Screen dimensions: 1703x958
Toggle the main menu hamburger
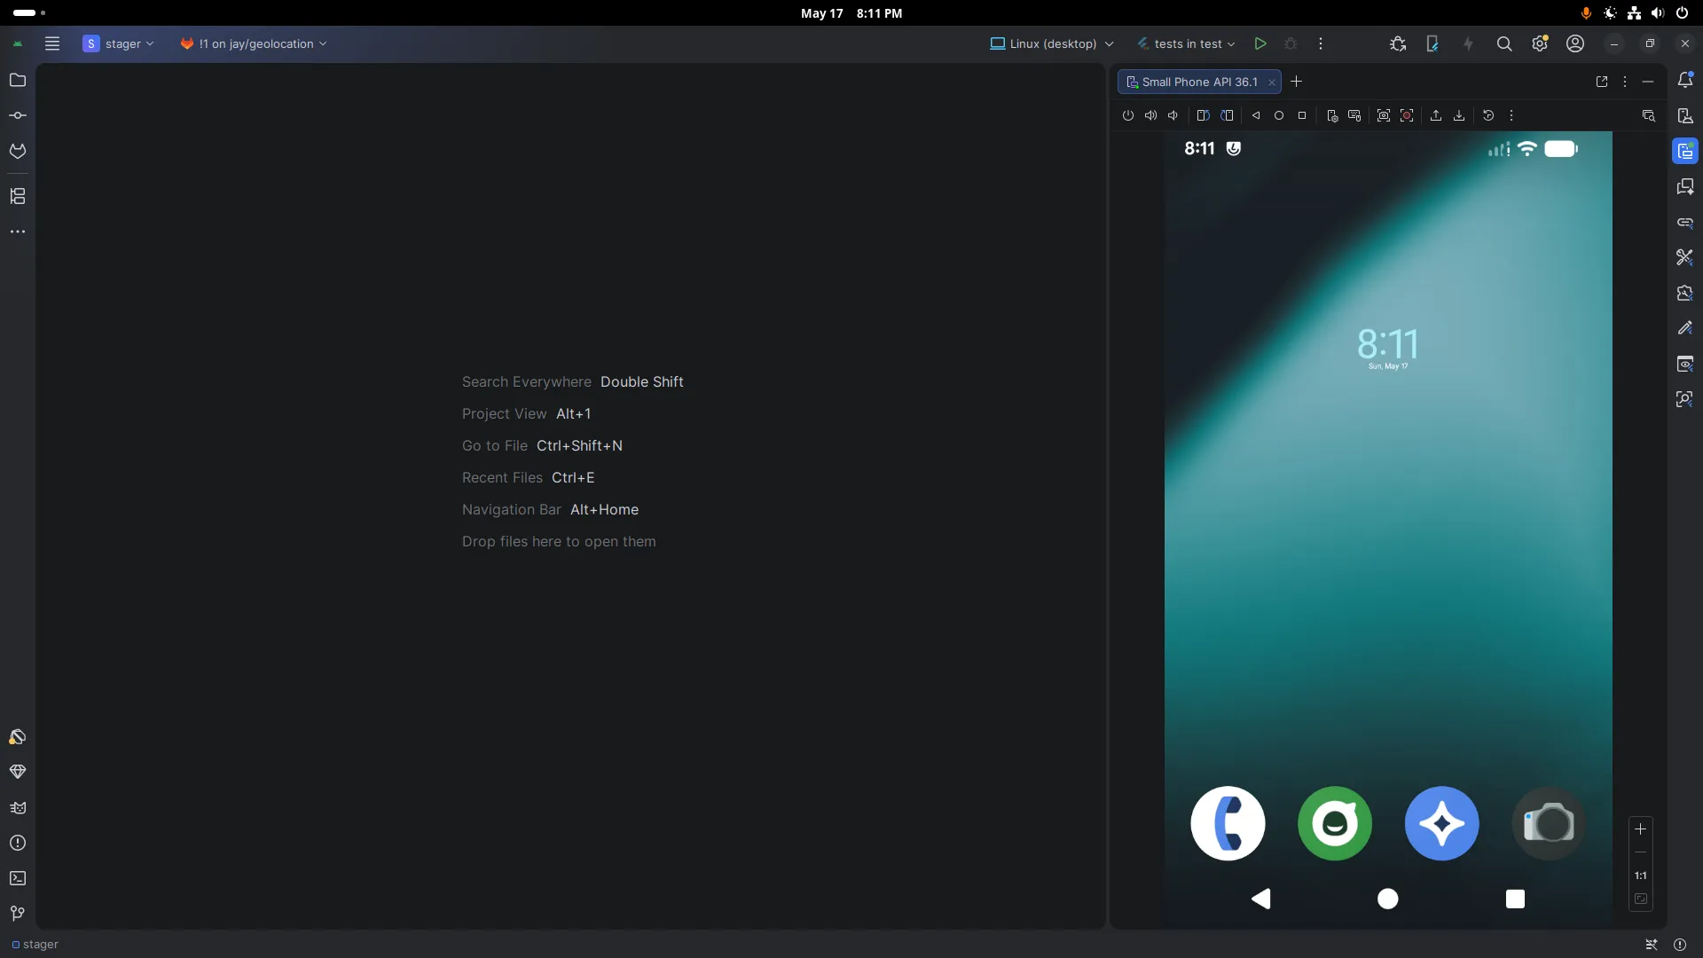(52, 43)
